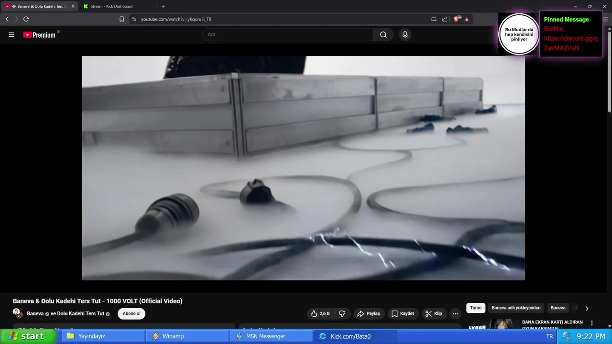The height and width of the screenshot is (344, 612).
Task: Open site information icon in address bar
Action: click(134, 19)
